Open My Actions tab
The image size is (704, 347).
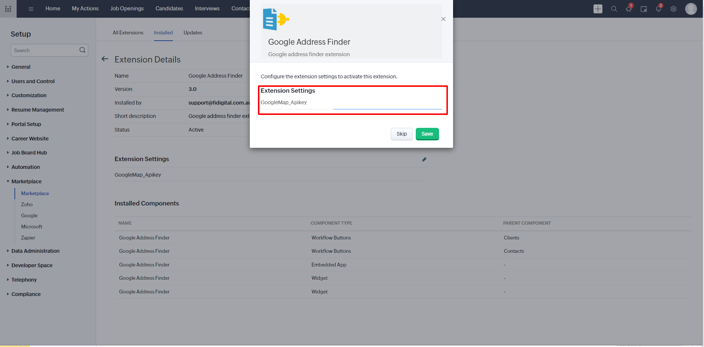pos(85,8)
